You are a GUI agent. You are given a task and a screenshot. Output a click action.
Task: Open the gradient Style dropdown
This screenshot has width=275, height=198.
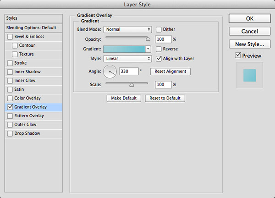click(128, 59)
